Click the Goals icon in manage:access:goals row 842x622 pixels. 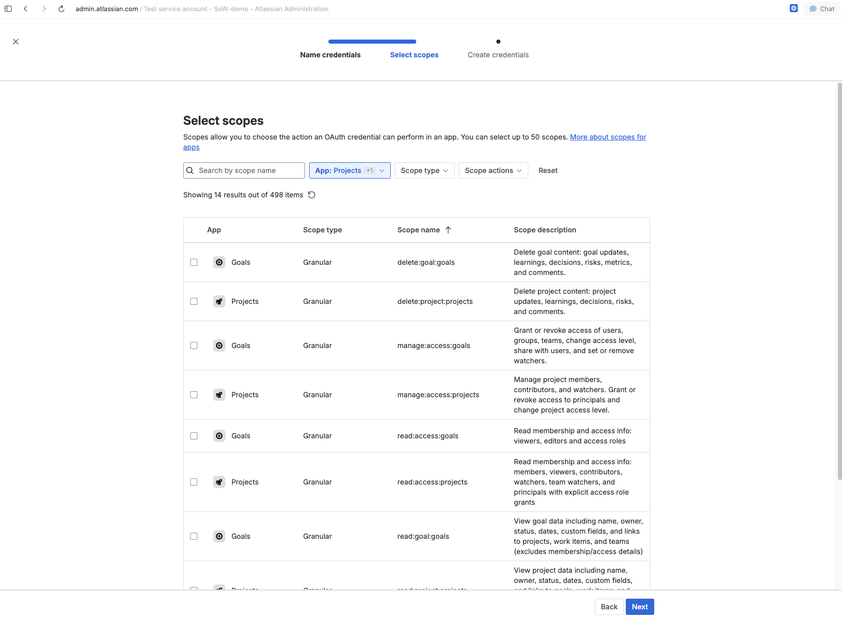click(219, 345)
